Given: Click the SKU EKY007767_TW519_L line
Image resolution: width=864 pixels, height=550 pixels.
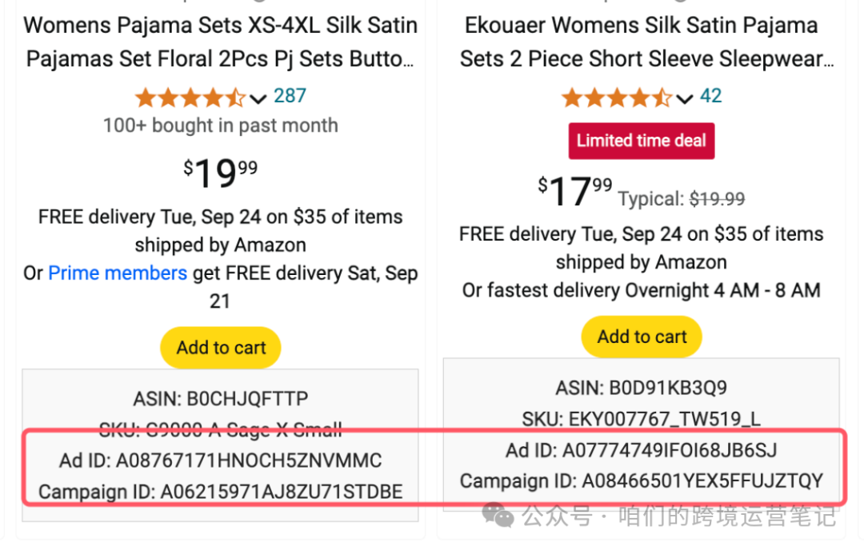Looking at the screenshot, I should 641,419.
